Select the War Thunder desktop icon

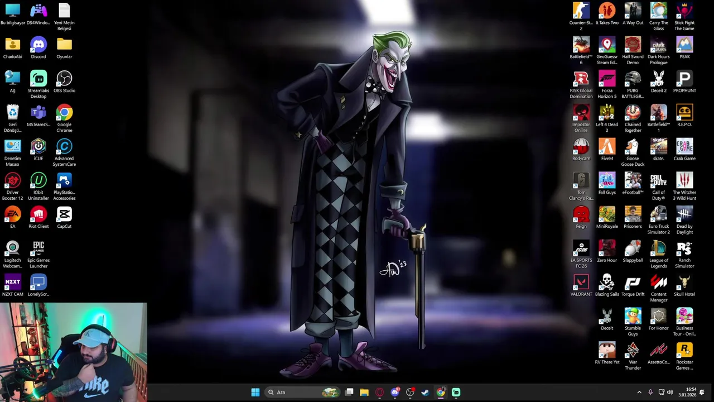coord(633,357)
